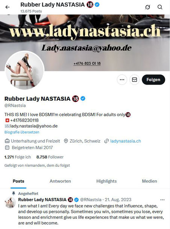View the 8.758 Follower list
The image size is (170, 229).
[50, 157]
